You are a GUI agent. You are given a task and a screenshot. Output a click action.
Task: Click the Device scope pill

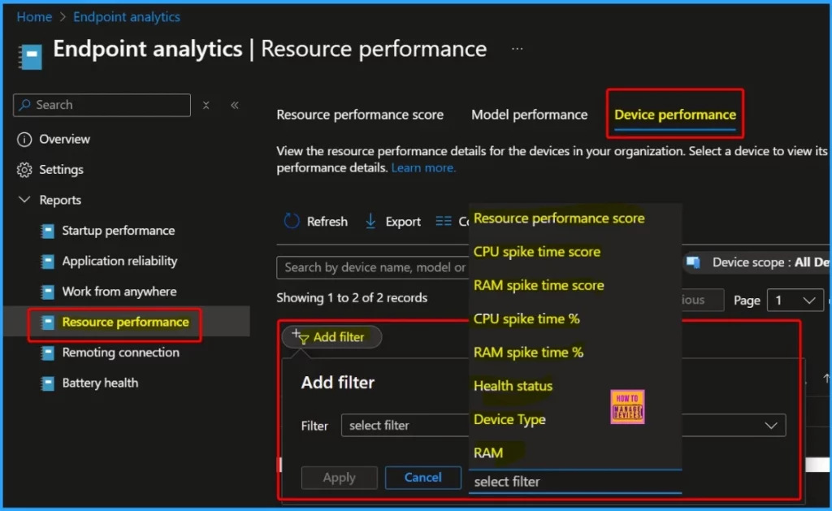pos(758,262)
